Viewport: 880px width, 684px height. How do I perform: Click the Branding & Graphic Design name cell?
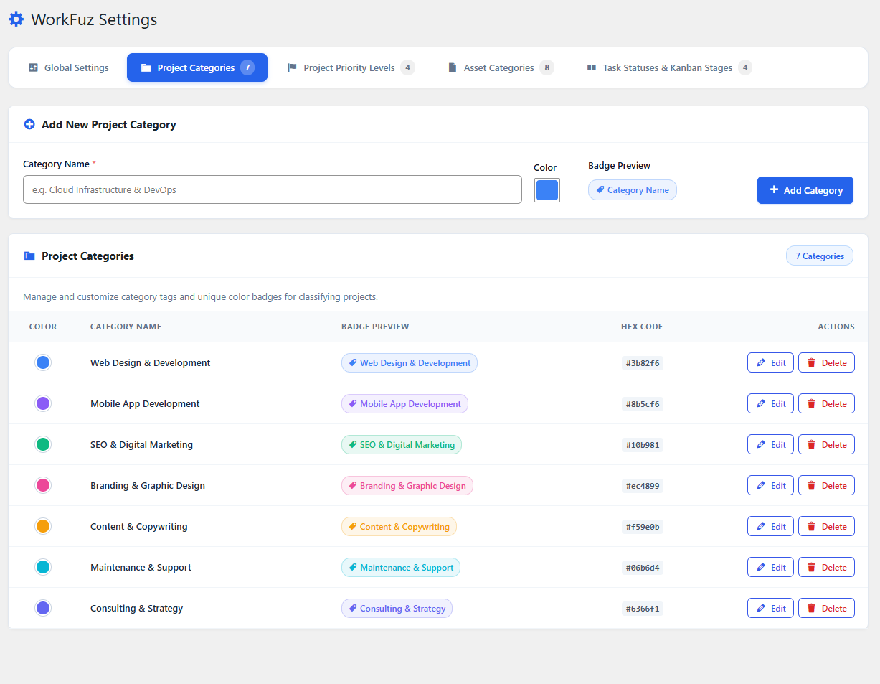click(x=148, y=485)
